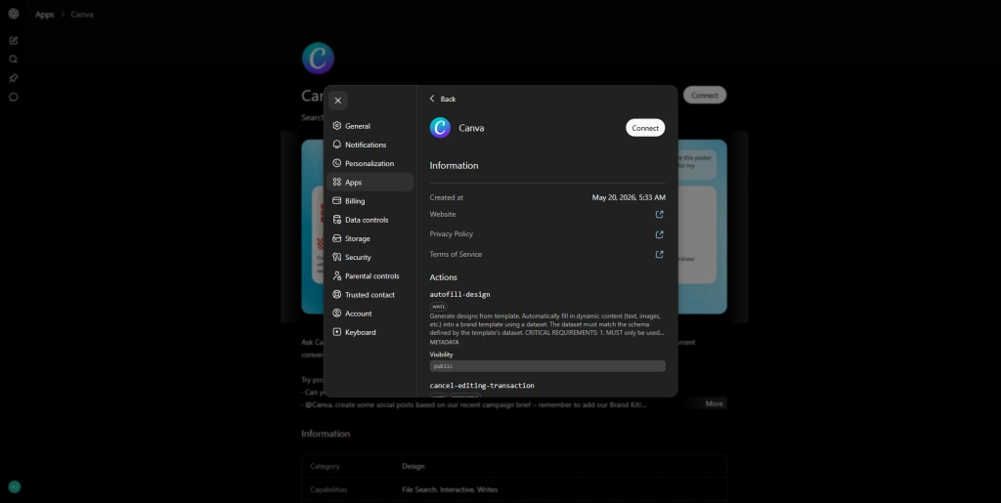The width and height of the screenshot is (1001, 503).
Task: Click the 'May 20, 2026, 5:33 AM' value
Action: pos(629,197)
